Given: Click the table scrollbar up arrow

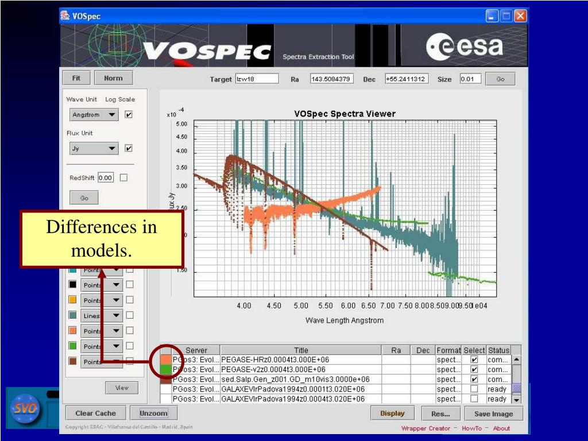Looking at the screenshot, I should (517, 359).
